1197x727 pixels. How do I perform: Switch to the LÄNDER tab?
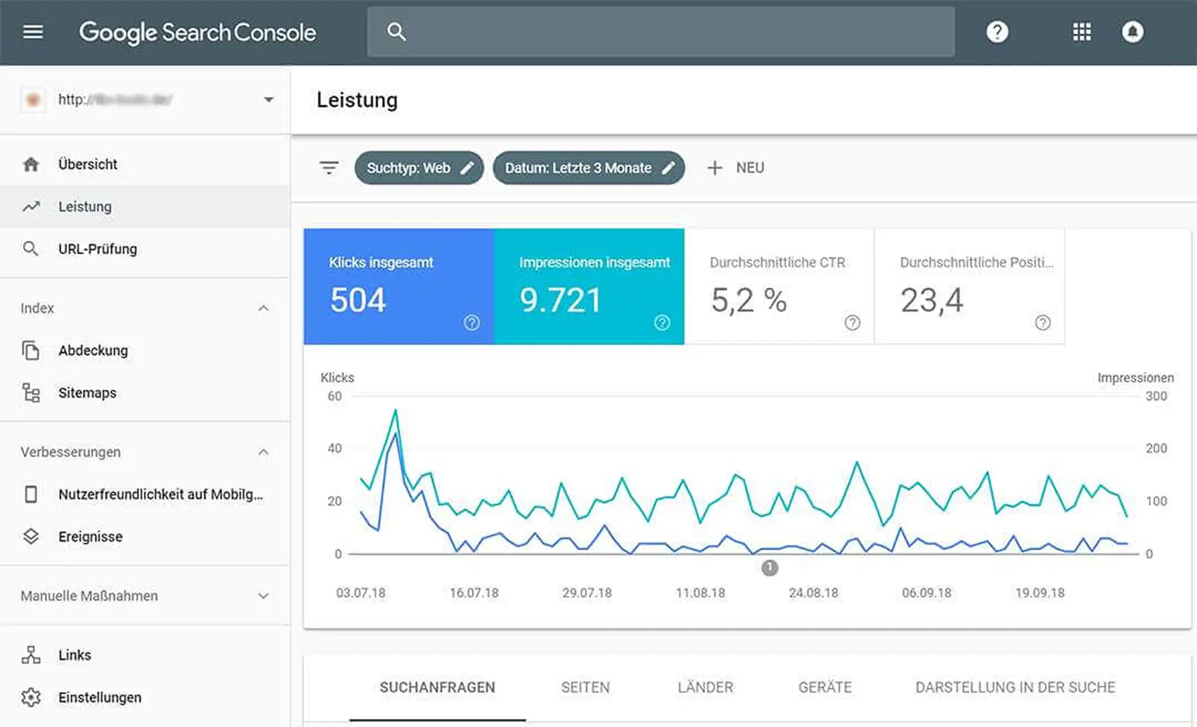[705, 687]
